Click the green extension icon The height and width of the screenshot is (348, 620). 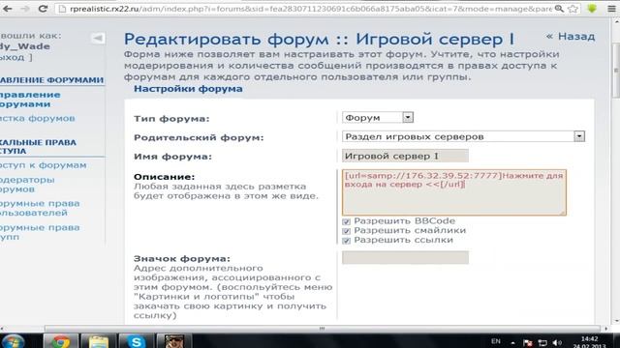tap(592, 9)
